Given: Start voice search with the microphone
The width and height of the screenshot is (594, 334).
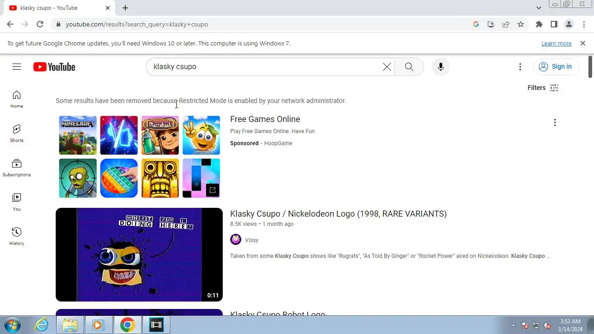Looking at the screenshot, I should 441,67.
